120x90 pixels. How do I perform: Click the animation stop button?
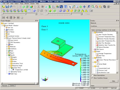click(11, 17)
